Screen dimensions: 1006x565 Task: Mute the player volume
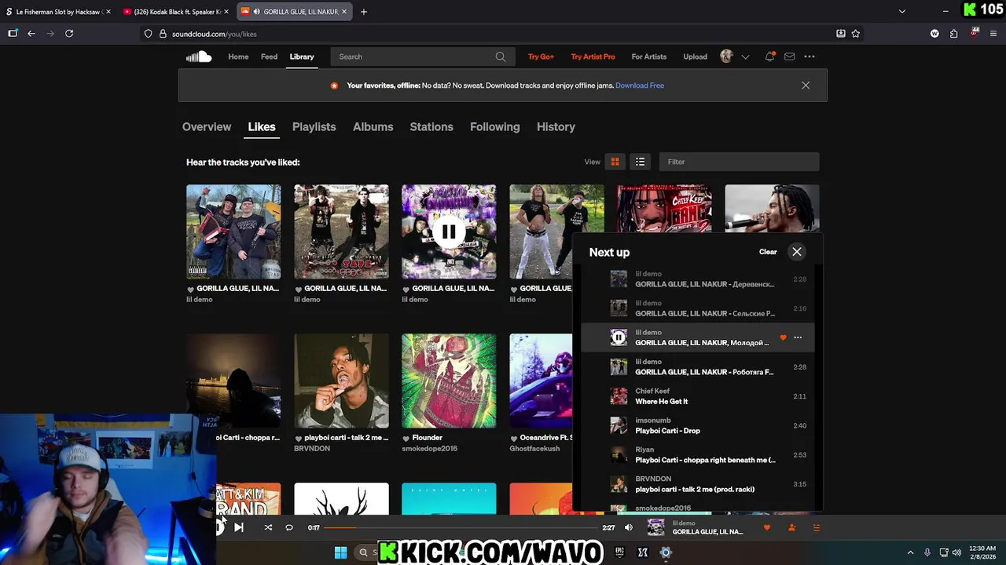pyautogui.click(x=628, y=527)
